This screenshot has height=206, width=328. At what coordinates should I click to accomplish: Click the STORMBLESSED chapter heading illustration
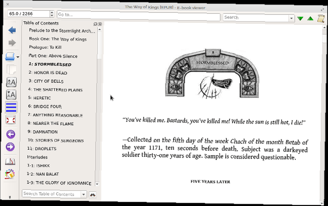212,74
